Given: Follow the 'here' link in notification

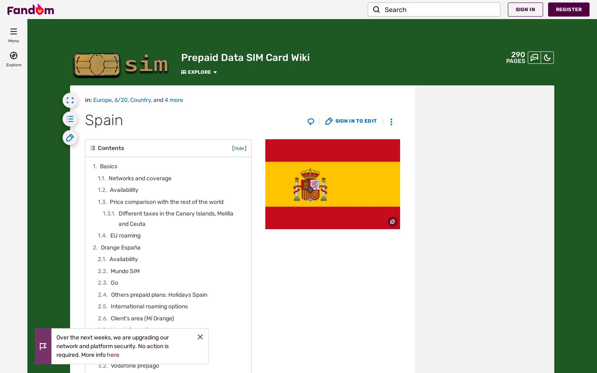Looking at the screenshot, I should click(x=113, y=355).
